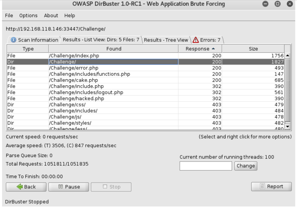Select the /Challenge/hacked.php row
This screenshot has height=208, width=297.
coord(145,98)
